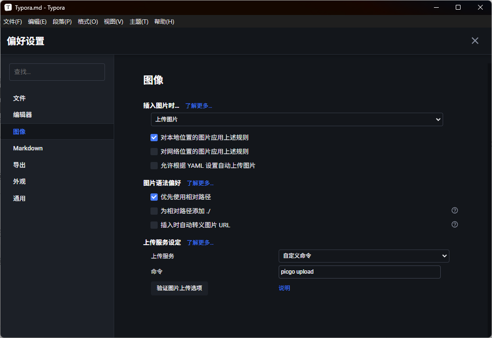The height and width of the screenshot is (338, 492).
Task: Open the 说明 link next to the verify button
Action: coord(284,288)
